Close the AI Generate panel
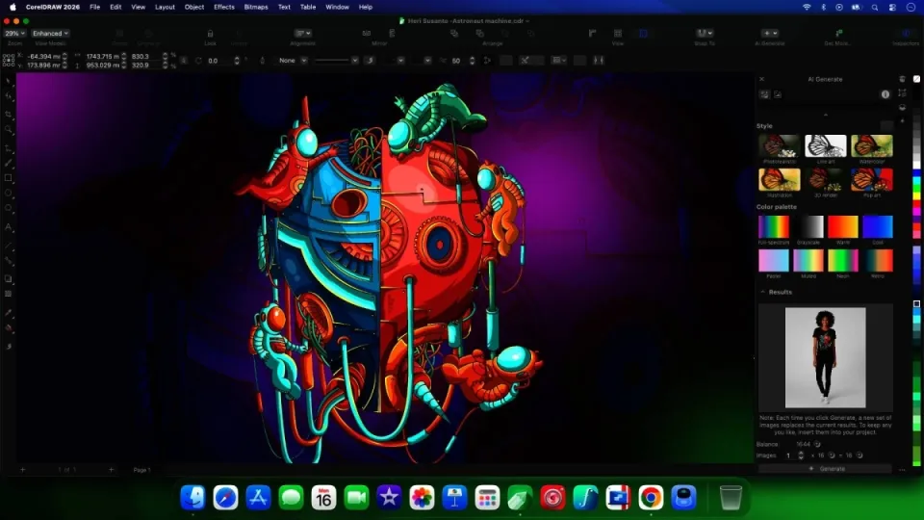924x520 pixels. pos(761,79)
